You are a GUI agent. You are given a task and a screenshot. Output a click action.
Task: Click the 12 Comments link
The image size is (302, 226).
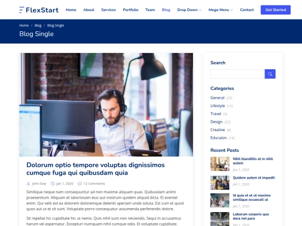pyautogui.click(x=95, y=184)
